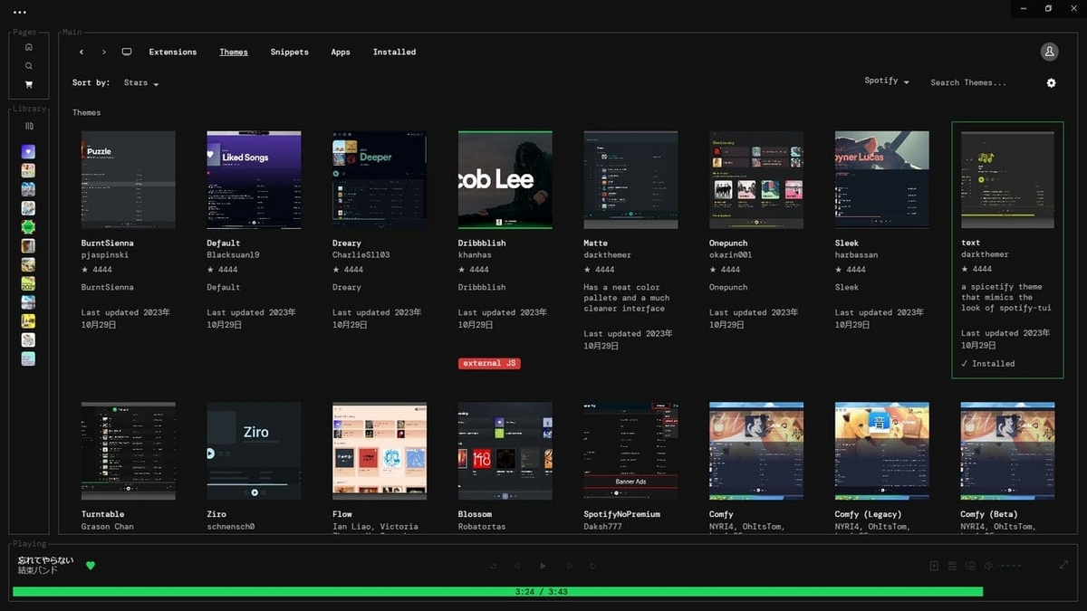Click the forward navigation chevron
The height and width of the screenshot is (611, 1087).
click(102, 52)
